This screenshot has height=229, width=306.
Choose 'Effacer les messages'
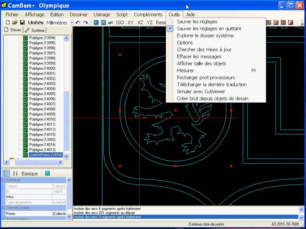(216, 57)
